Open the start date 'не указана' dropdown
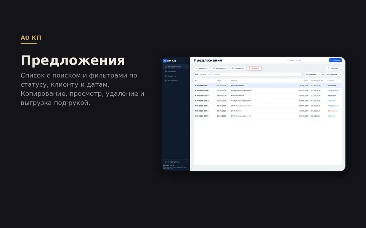This screenshot has width=366, height=228. [313, 74]
